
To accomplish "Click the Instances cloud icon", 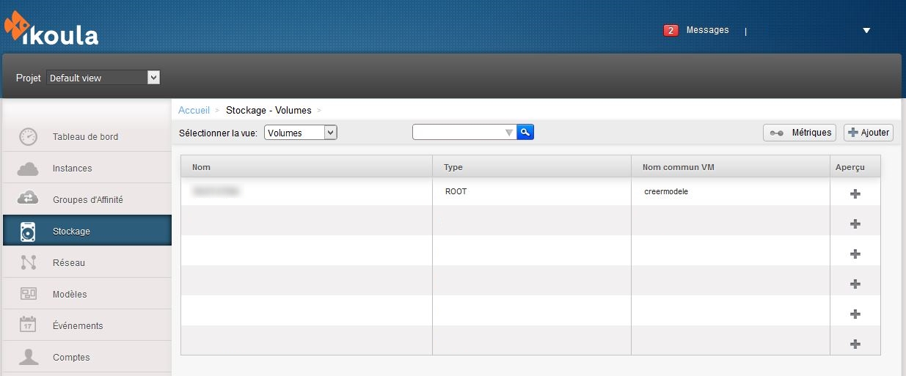I will tap(28, 169).
